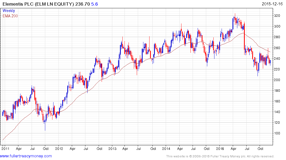Click the 280 price axis label
This screenshot has width=286, height=160.
click(277, 37)
